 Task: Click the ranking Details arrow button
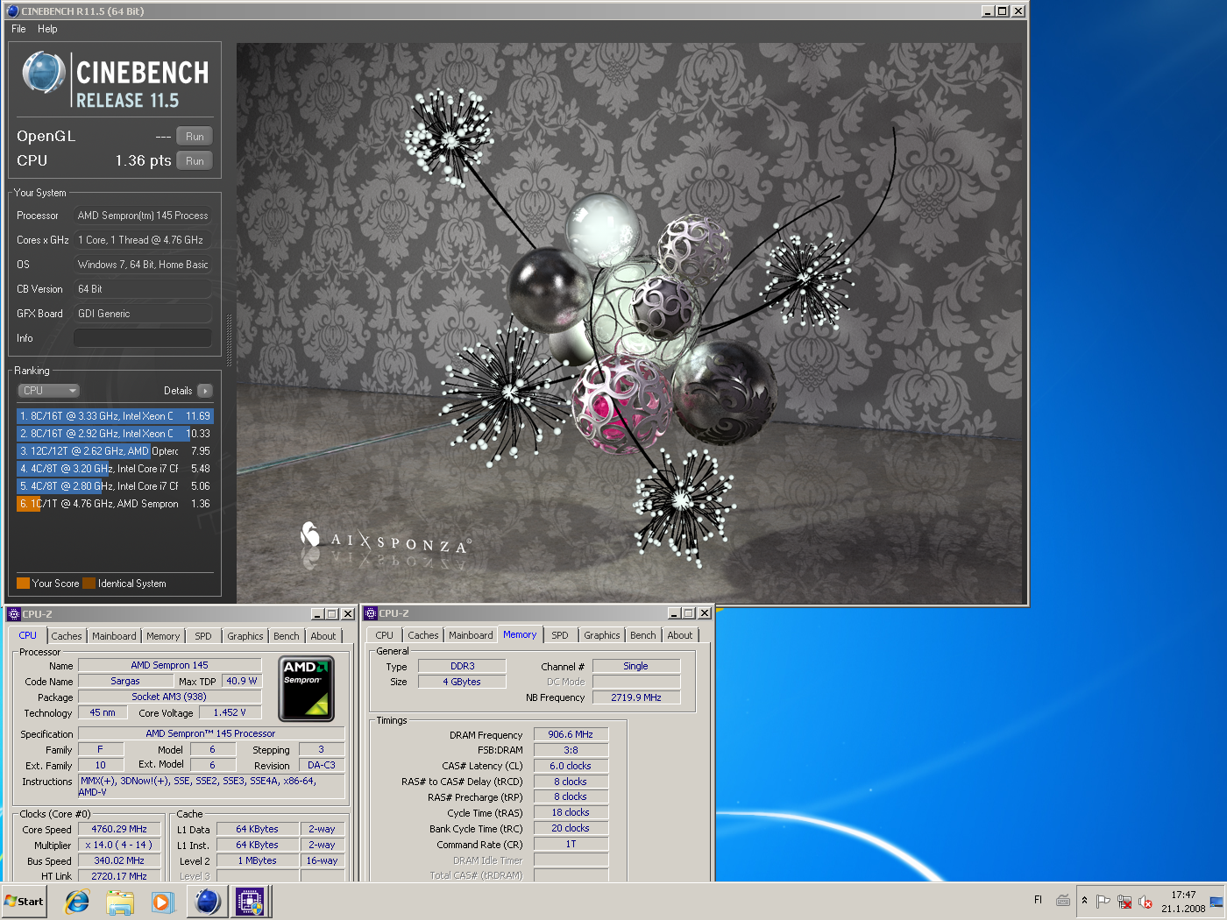[205, 391]
